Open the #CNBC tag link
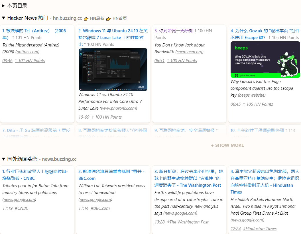This screenshot has width=301, height=234. [x=22, y=208]
